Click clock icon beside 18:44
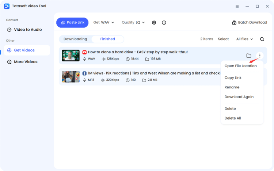 click(x=128, y=59)
